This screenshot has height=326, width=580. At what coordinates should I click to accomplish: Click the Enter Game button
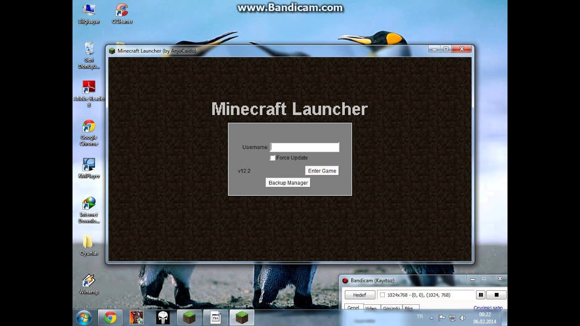tap(322, 171)
